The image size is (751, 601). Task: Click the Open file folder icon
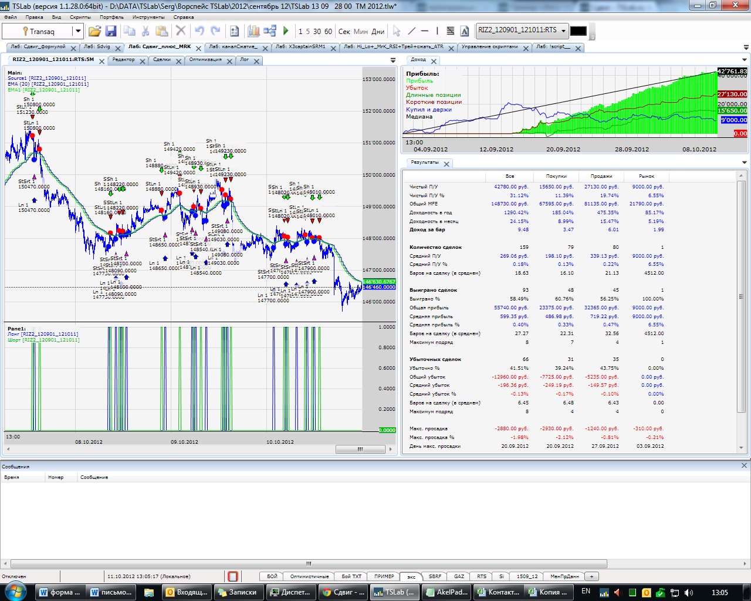click(x=94, y=31)
